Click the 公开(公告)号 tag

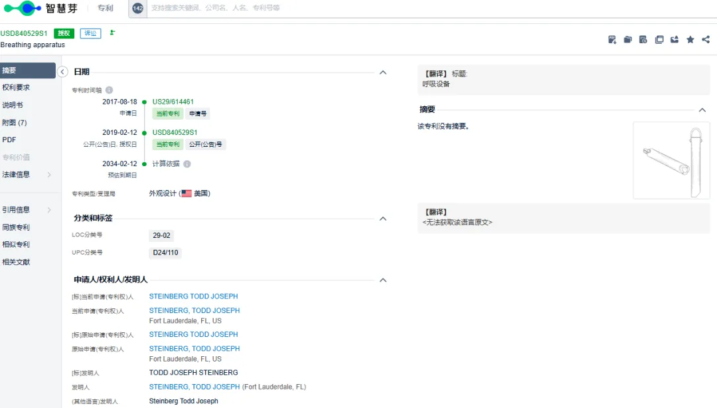[206, 144]
